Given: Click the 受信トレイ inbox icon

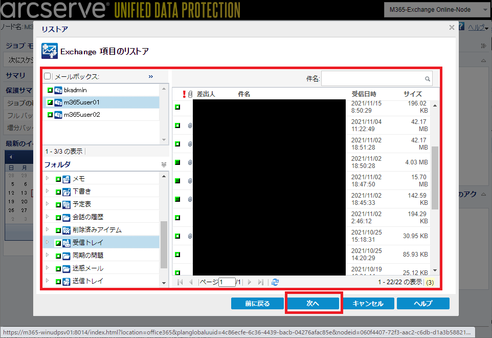Looking at the screenshot, I should tap(66, 243).
